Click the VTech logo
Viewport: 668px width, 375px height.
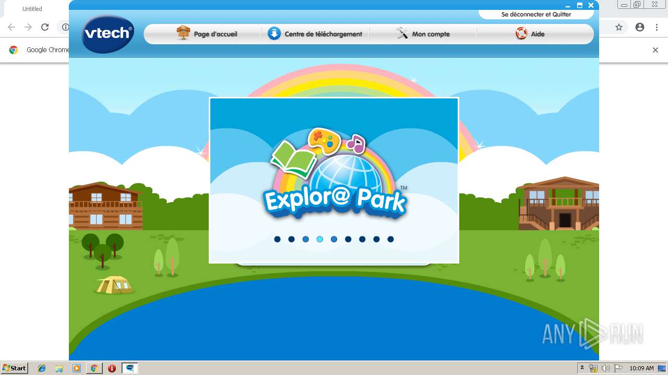coord(108,34)
